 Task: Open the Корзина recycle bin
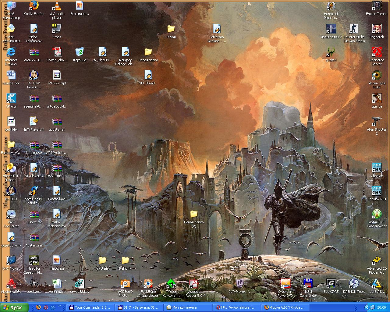click(80, 52)
